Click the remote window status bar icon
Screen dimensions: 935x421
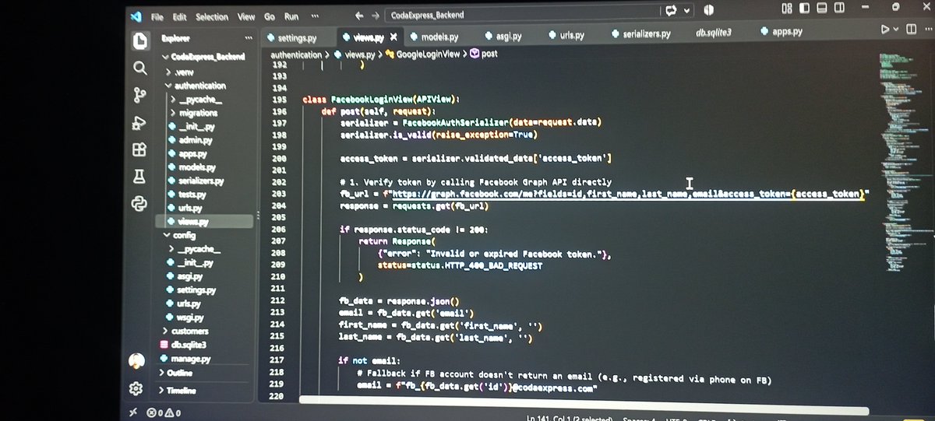(133, 413)
